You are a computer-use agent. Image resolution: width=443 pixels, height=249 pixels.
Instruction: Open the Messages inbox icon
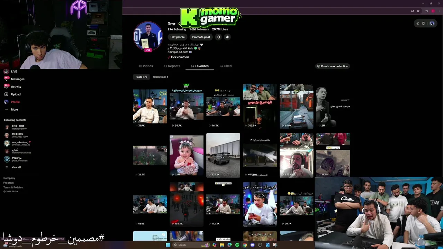6,79
